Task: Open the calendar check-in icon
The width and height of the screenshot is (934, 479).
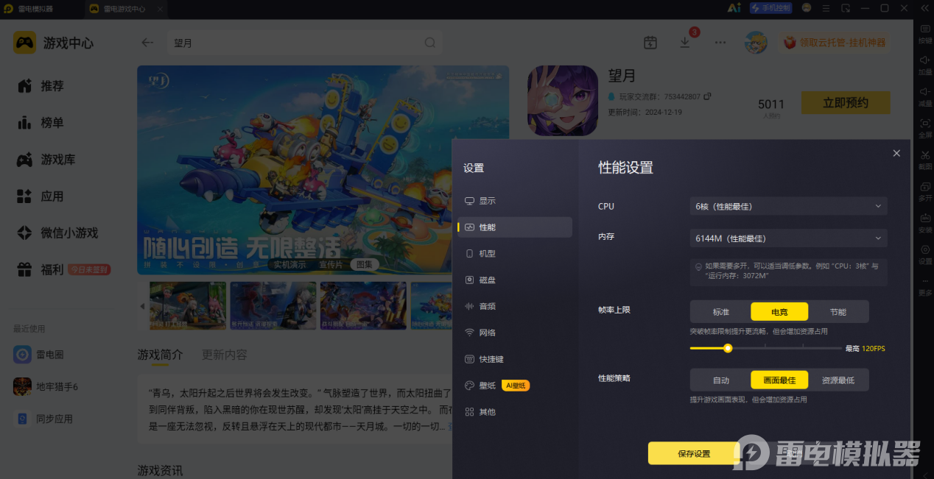Action: coord(650,43)
